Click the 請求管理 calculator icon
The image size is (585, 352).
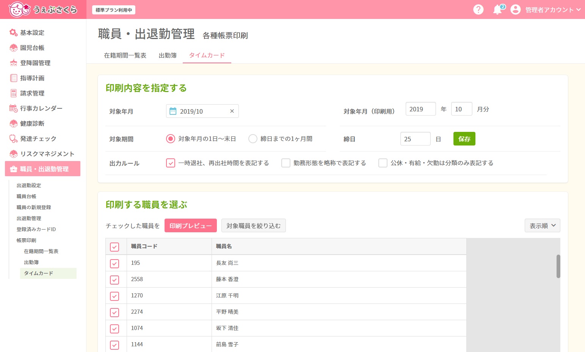13,93
